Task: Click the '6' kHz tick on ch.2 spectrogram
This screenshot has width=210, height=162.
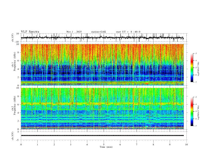Action: pyautogui.click(x=19, y=105)
